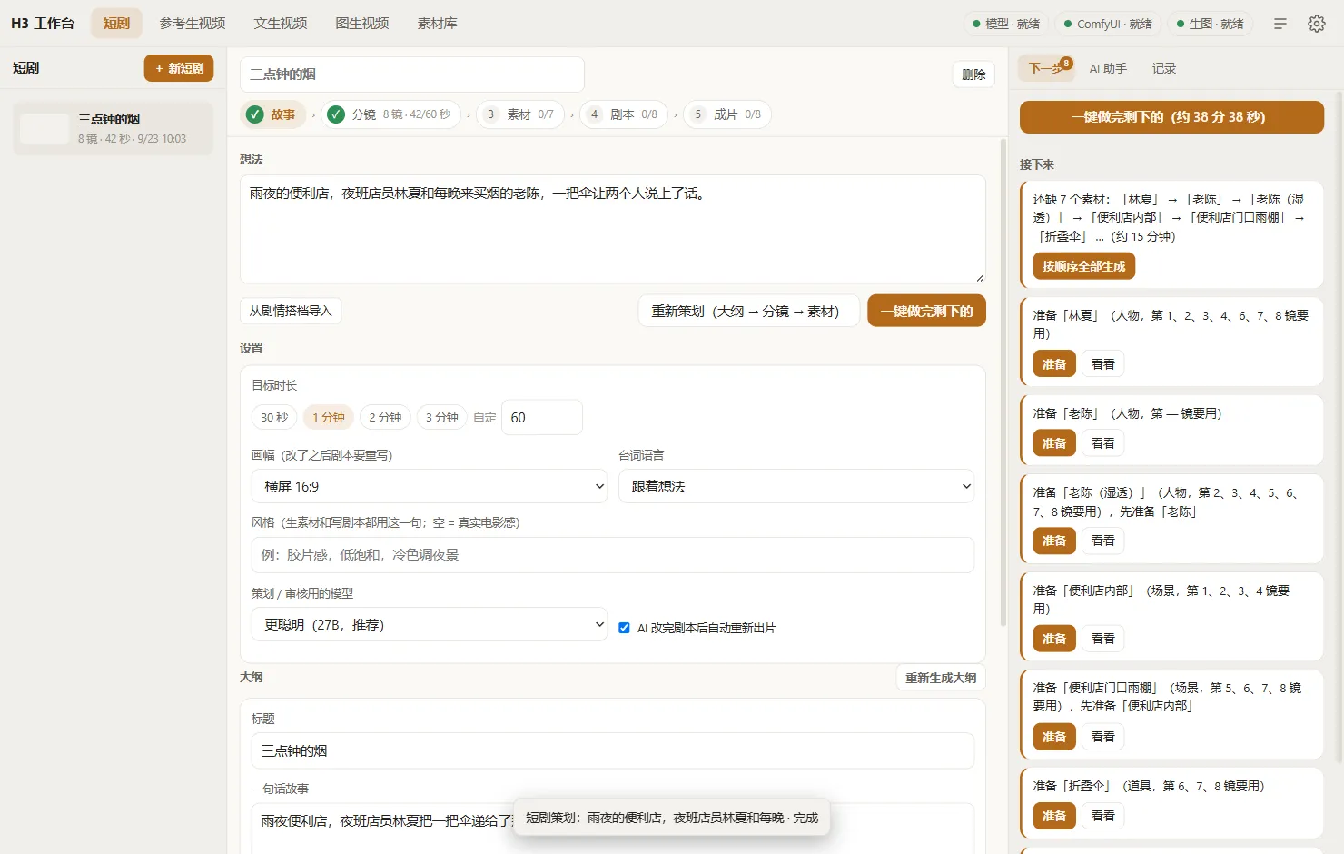1344x854 pixels.
Task: Click the 重新生成大纲 button
Action: coord(941,678)
